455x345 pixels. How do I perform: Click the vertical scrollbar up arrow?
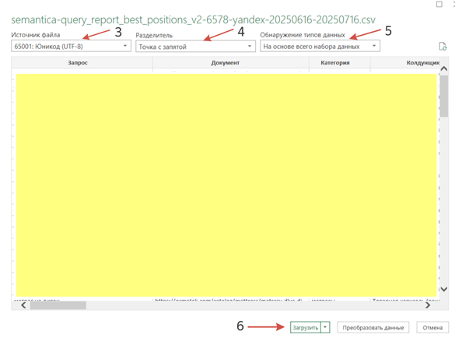tap(444, 68)
